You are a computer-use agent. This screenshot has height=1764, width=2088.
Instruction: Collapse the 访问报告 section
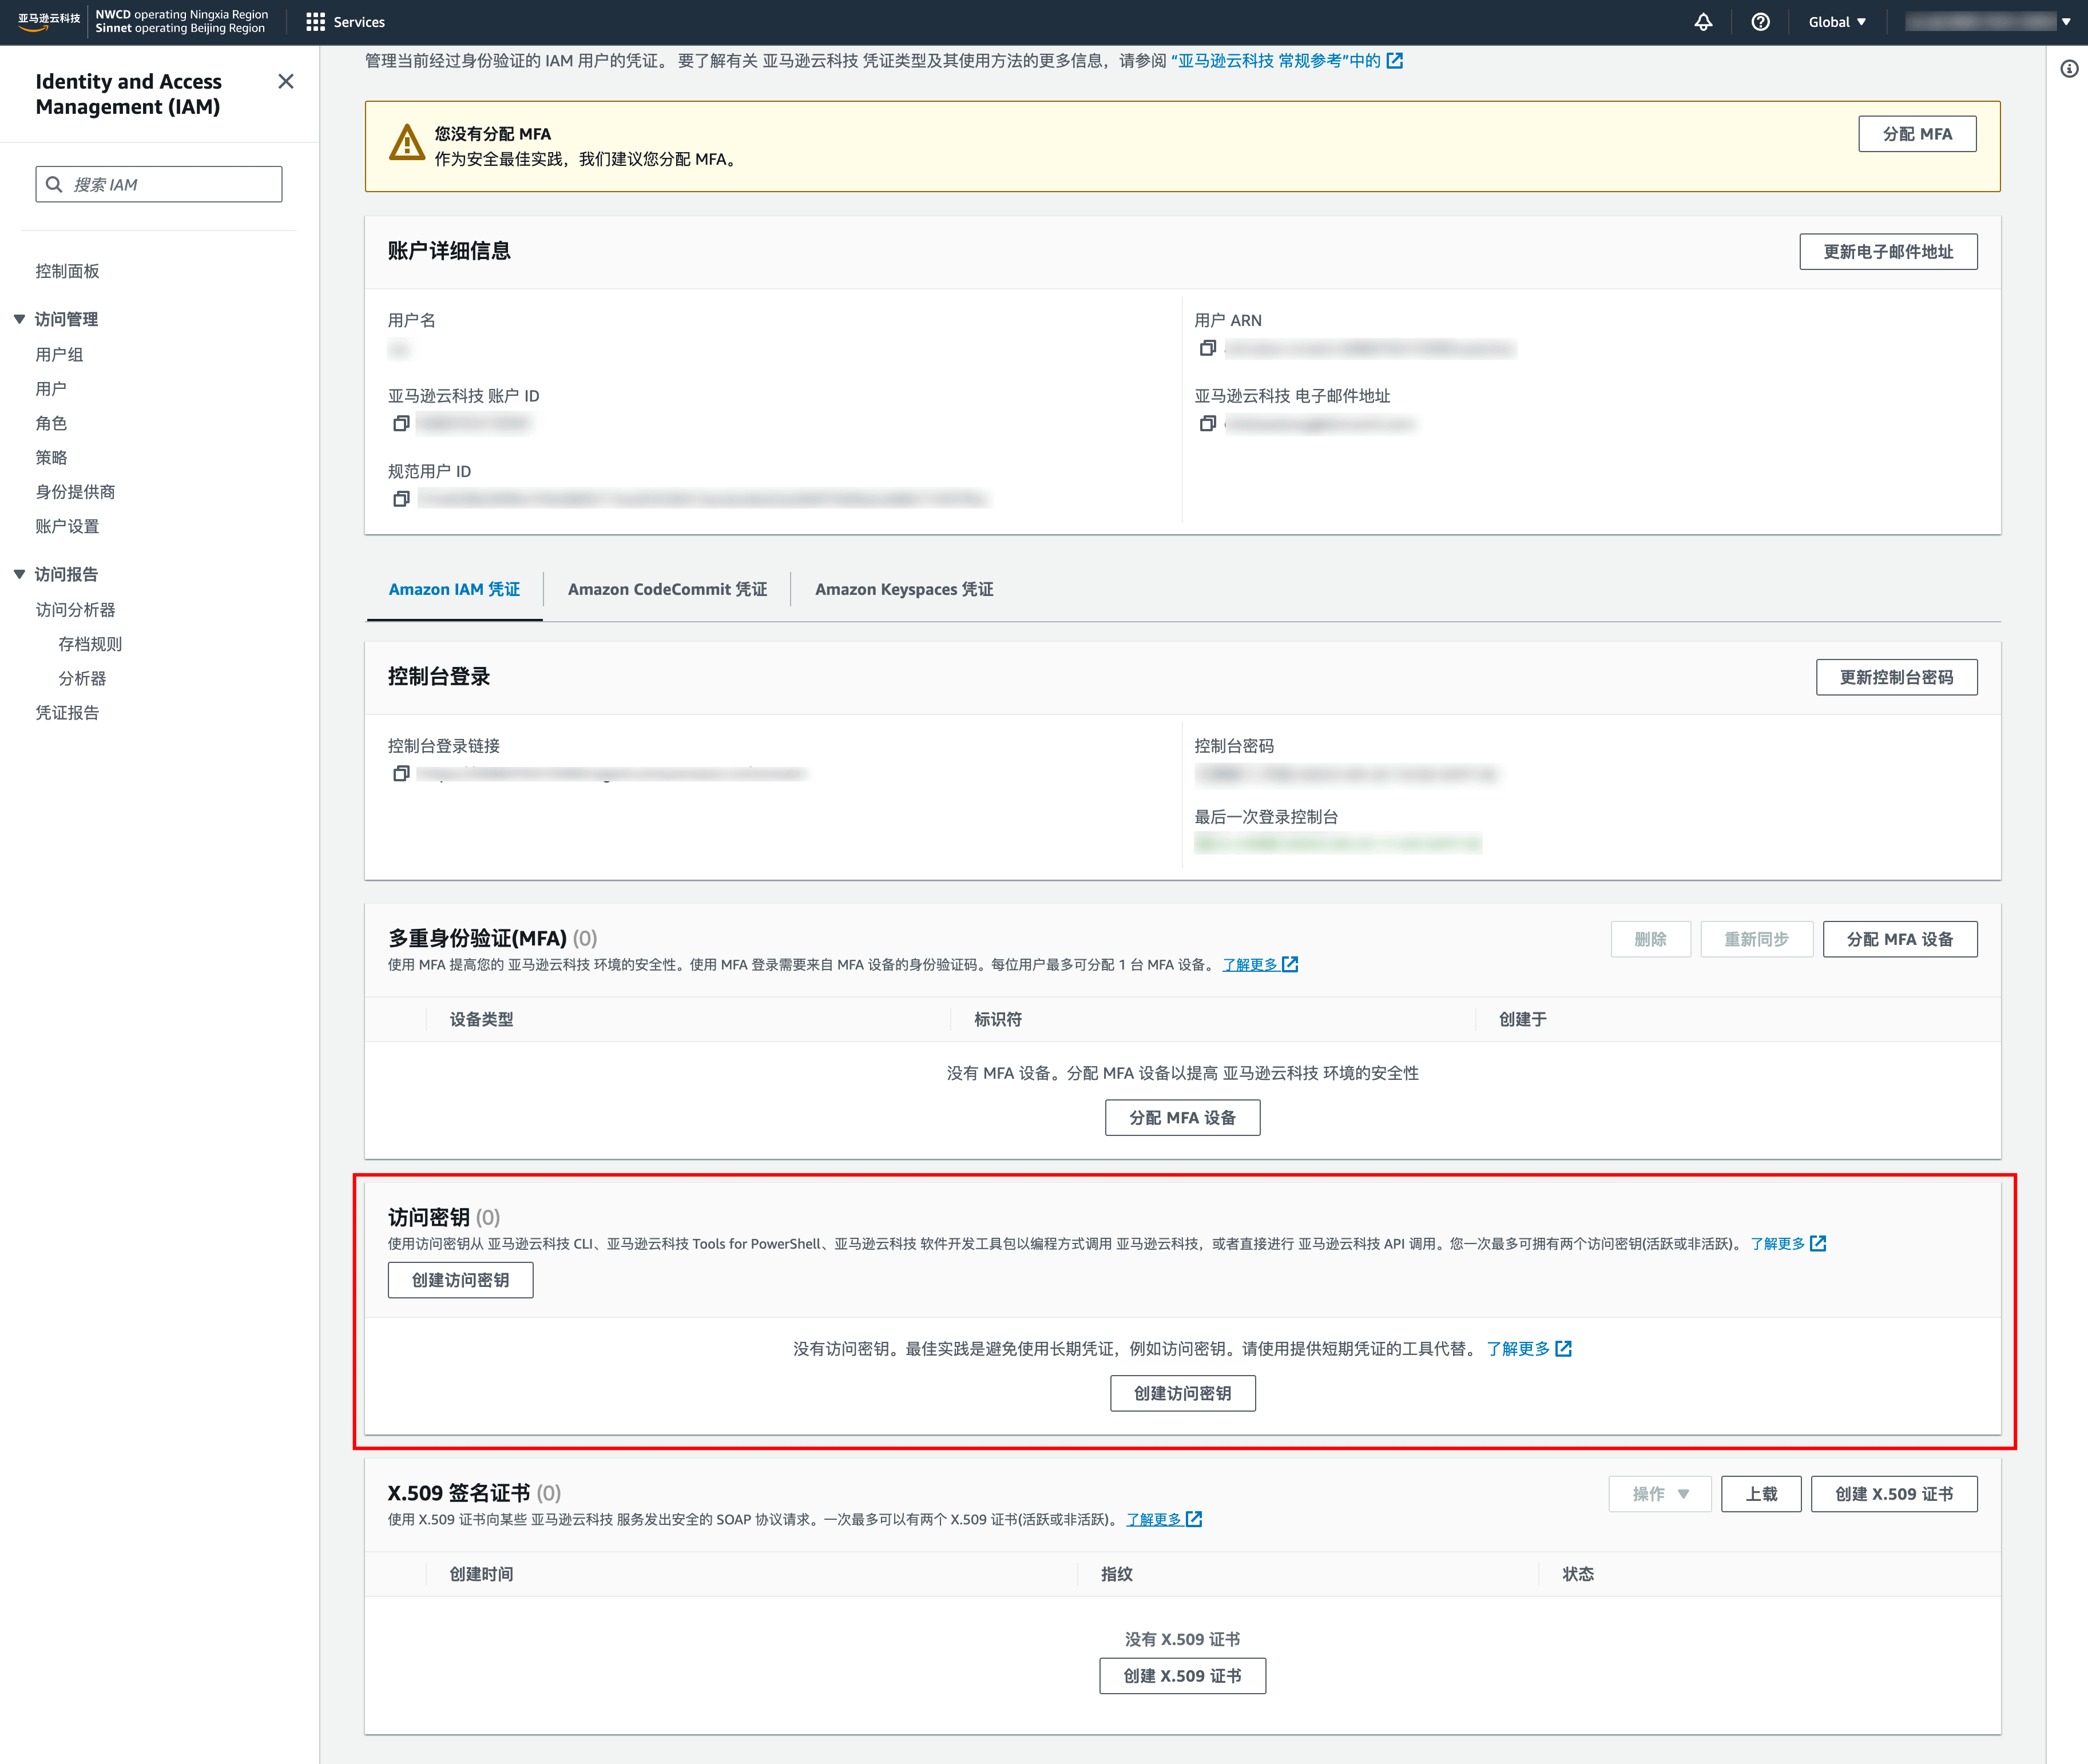[x=19, y=574]
